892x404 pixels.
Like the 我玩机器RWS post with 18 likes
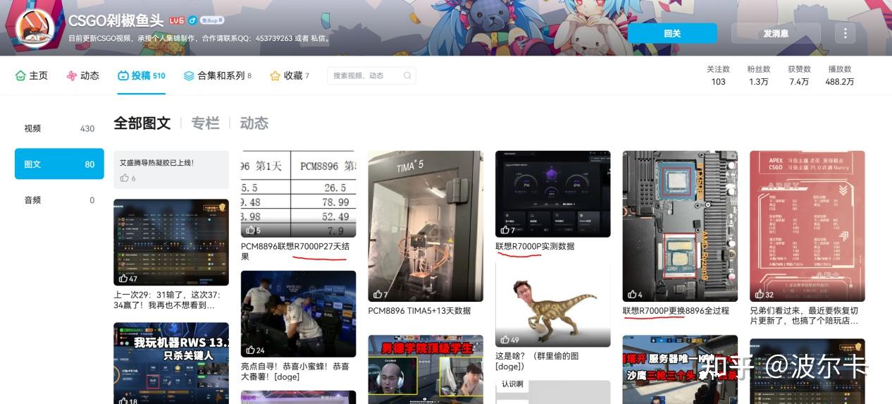tap(123, 400)
